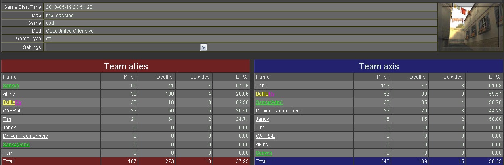The height and width of the screenshot is (165, 504).
Task: Sort axis table by Name header
Action: pos(263,77)
